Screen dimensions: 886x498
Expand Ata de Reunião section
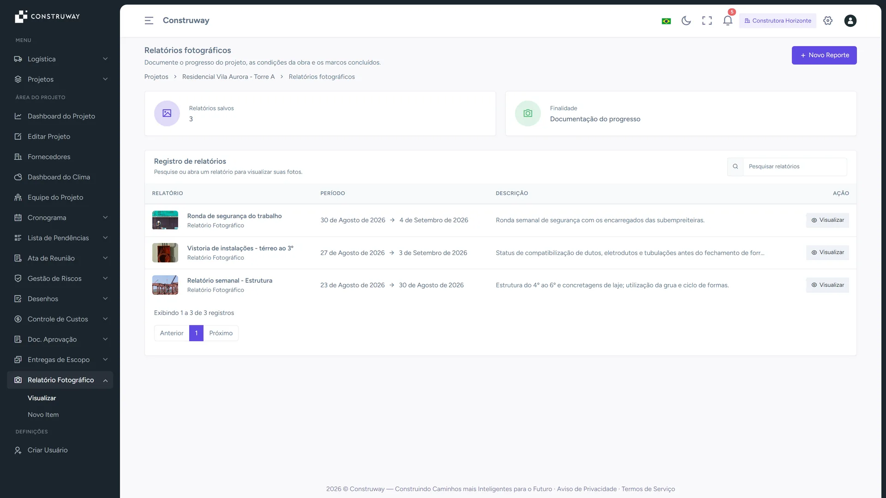[60, 258]
